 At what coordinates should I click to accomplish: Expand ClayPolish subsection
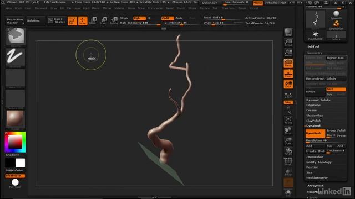coord(313,121)
